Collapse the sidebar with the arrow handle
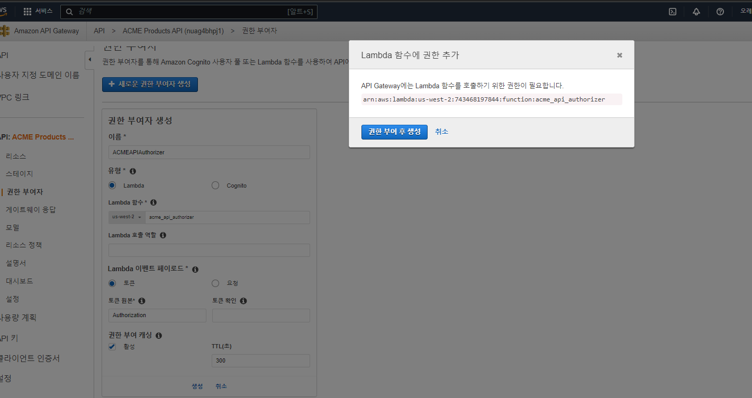Image resolution: width=752 pixels, height=398 pixels. [89, 59]
